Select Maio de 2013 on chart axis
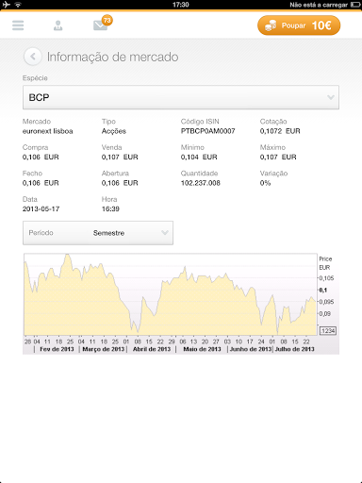362x483 pixels. coord(202,349)
